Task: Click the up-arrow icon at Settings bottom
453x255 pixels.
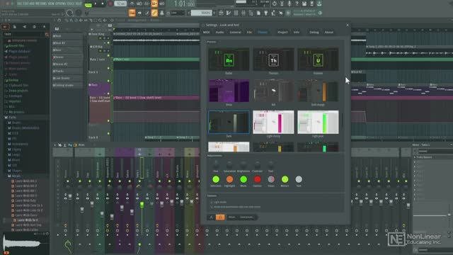Action: pos(211,217)
